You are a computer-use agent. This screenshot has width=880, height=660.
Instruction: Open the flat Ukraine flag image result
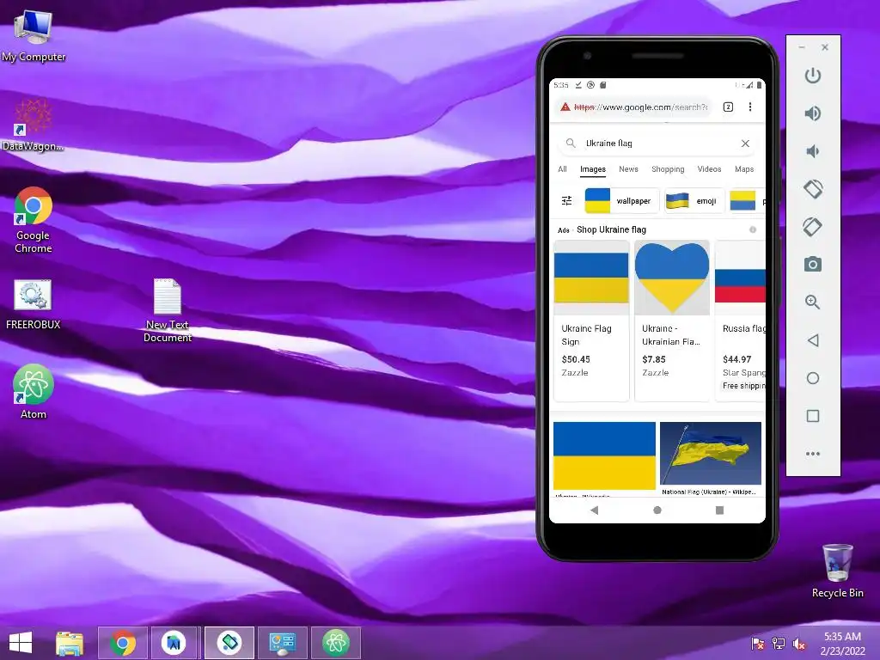pyautogui.click(x=604, y=455)
